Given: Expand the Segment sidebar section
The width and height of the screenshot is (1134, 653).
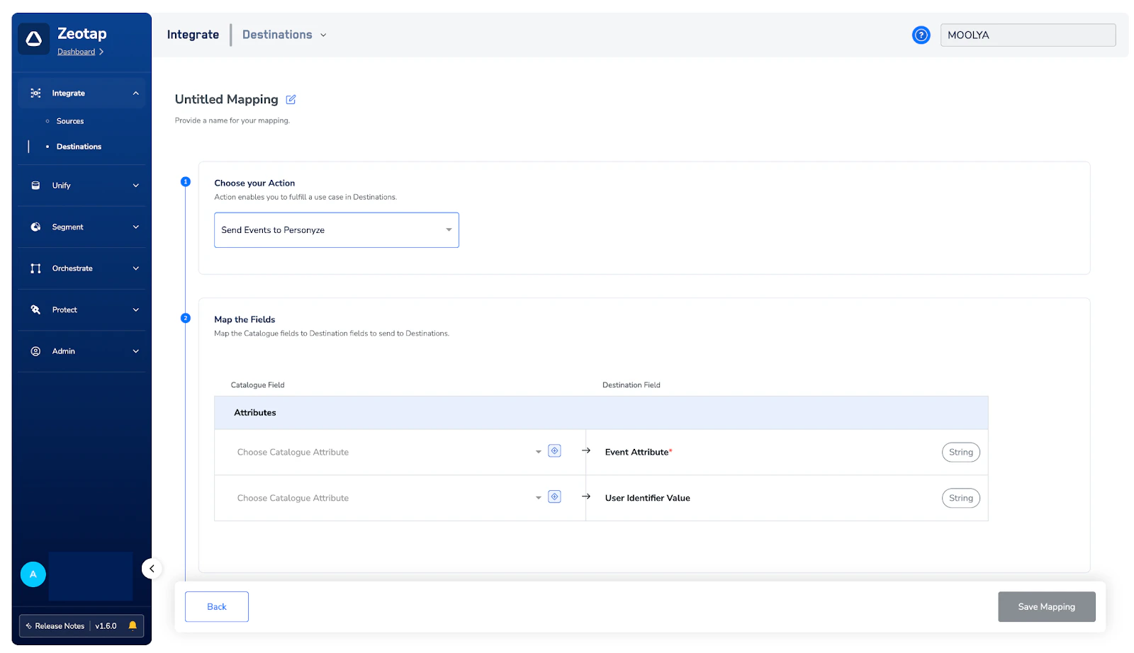Looking at the screenshot, I should (x=82, y=227).
